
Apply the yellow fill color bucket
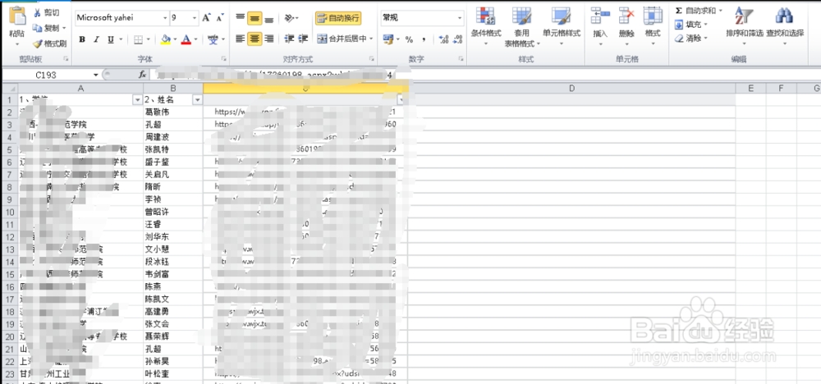coord(166,39)
